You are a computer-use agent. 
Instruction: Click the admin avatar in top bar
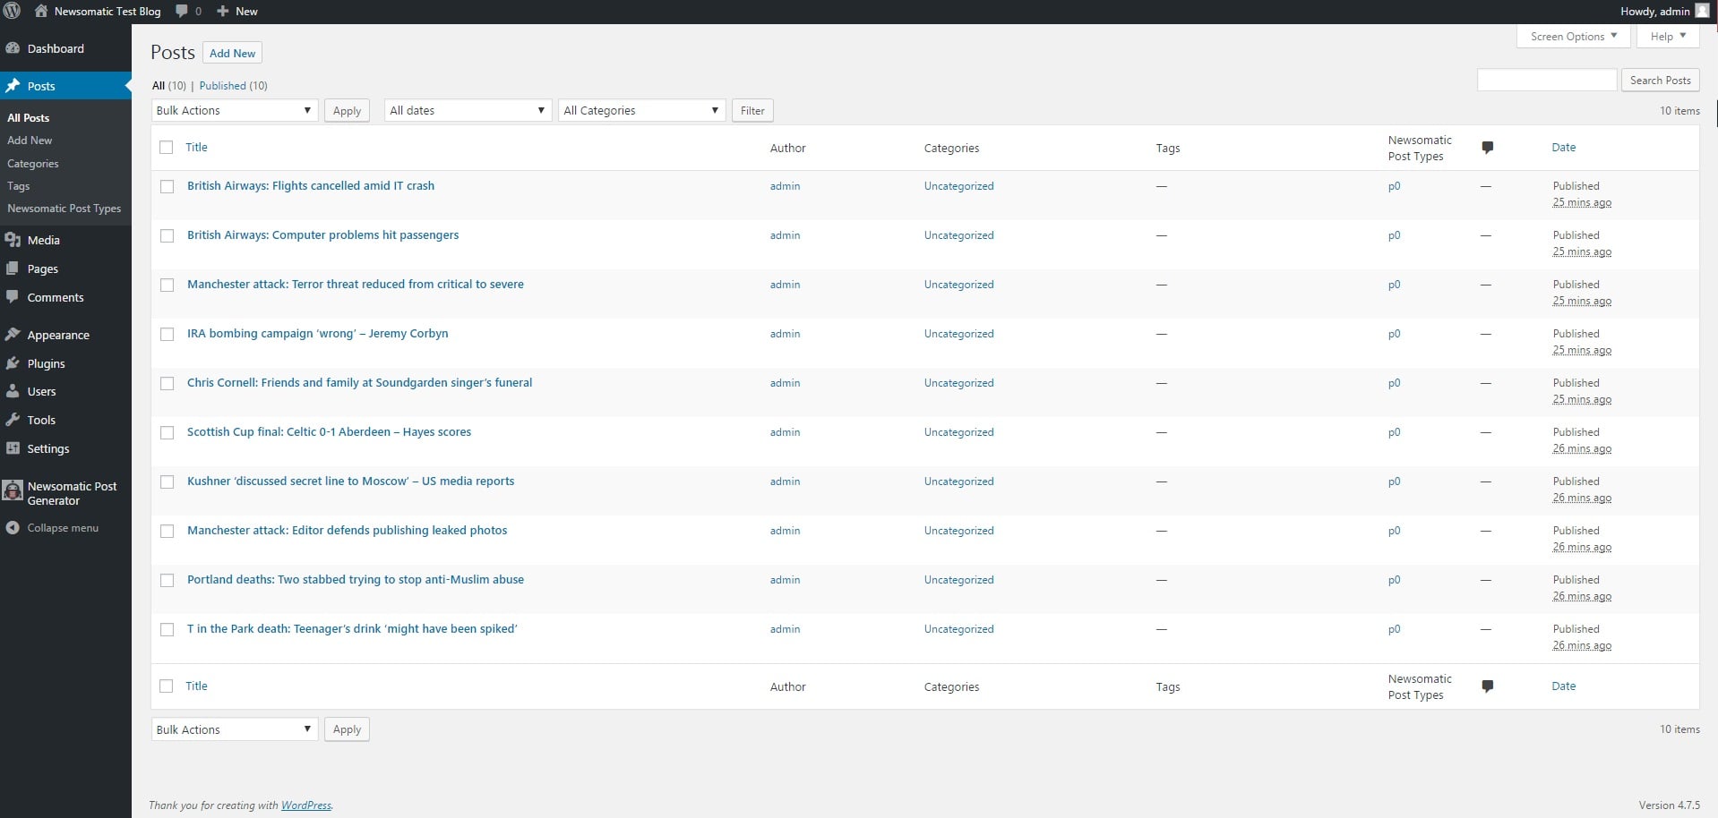[x=1702, y=12]
